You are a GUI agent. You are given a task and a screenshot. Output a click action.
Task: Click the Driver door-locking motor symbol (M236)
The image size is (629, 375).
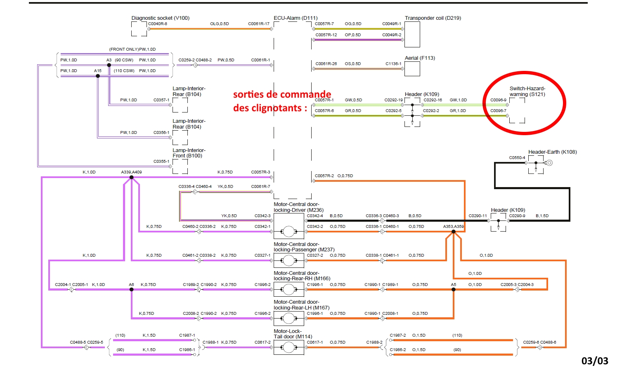pos(288,232)
